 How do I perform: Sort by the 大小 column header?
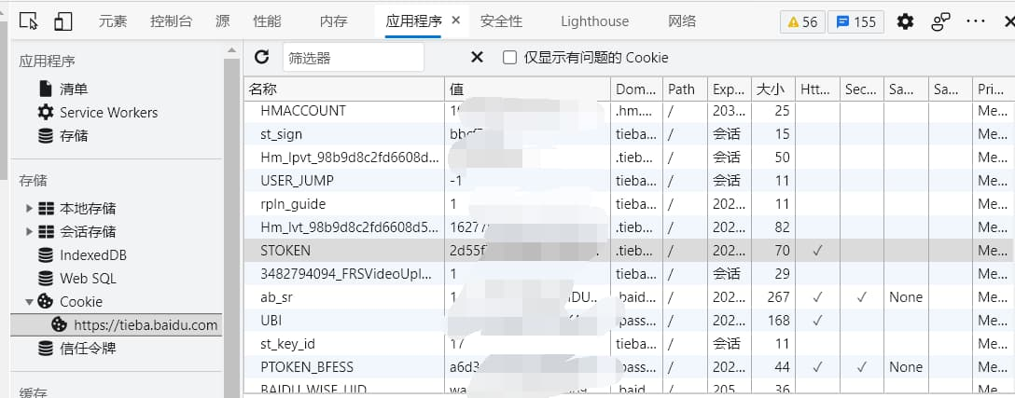[772, 89]
